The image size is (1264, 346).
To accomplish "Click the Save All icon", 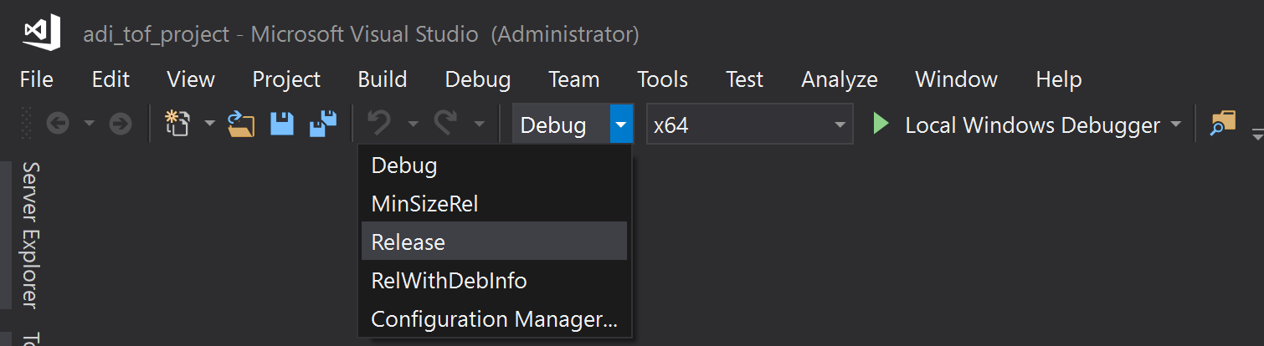I will pos(322,125).
